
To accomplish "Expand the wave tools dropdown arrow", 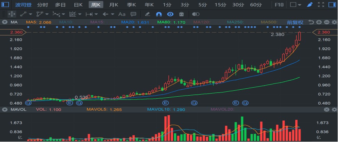I will point(63,15).
